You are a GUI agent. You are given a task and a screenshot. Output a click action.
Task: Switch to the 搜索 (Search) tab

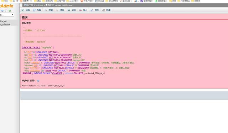click(49, 10)
